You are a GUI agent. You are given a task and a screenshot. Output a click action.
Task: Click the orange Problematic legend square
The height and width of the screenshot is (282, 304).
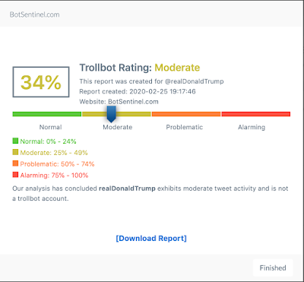tap(15, 163)
